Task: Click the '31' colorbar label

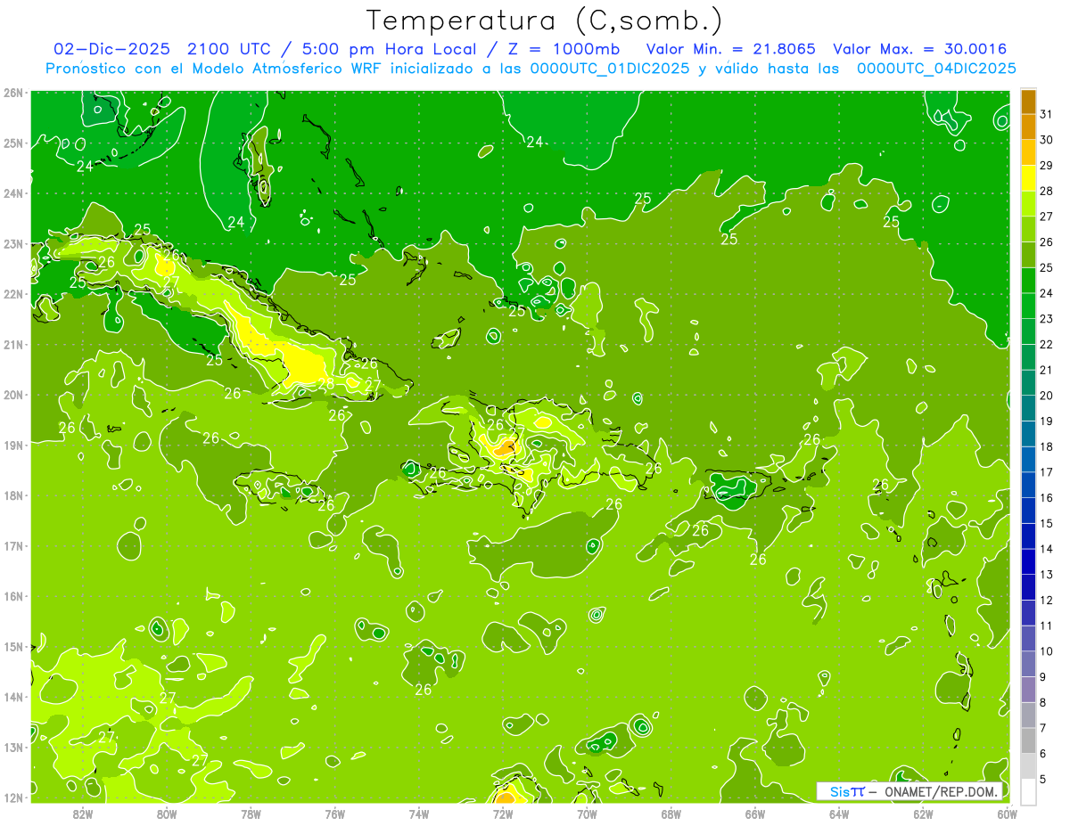Action: coord(1047,114)
